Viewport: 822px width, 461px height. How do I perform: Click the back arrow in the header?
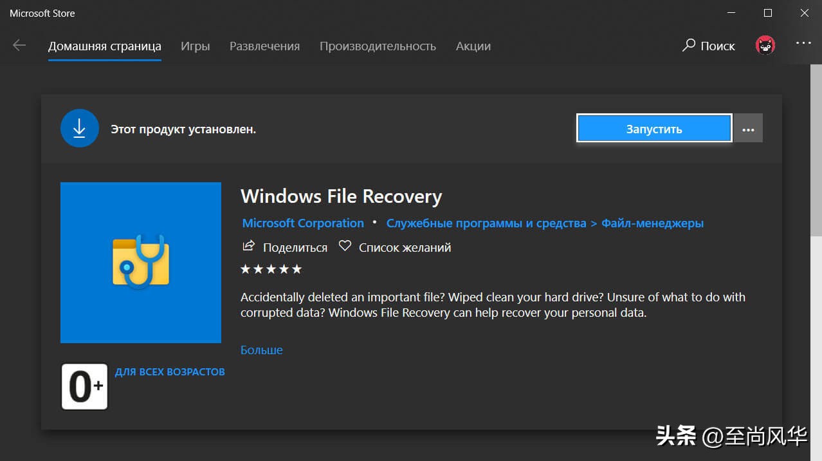[19, 46]
